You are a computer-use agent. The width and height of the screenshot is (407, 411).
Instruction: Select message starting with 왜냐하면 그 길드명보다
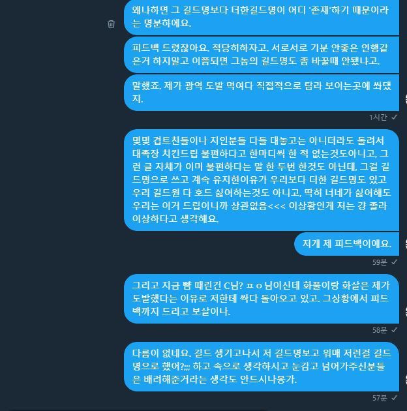tap(262, 17)
